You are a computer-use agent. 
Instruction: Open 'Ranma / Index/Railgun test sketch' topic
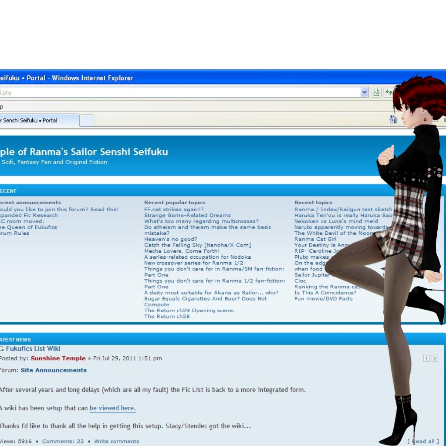pos(343,209)
